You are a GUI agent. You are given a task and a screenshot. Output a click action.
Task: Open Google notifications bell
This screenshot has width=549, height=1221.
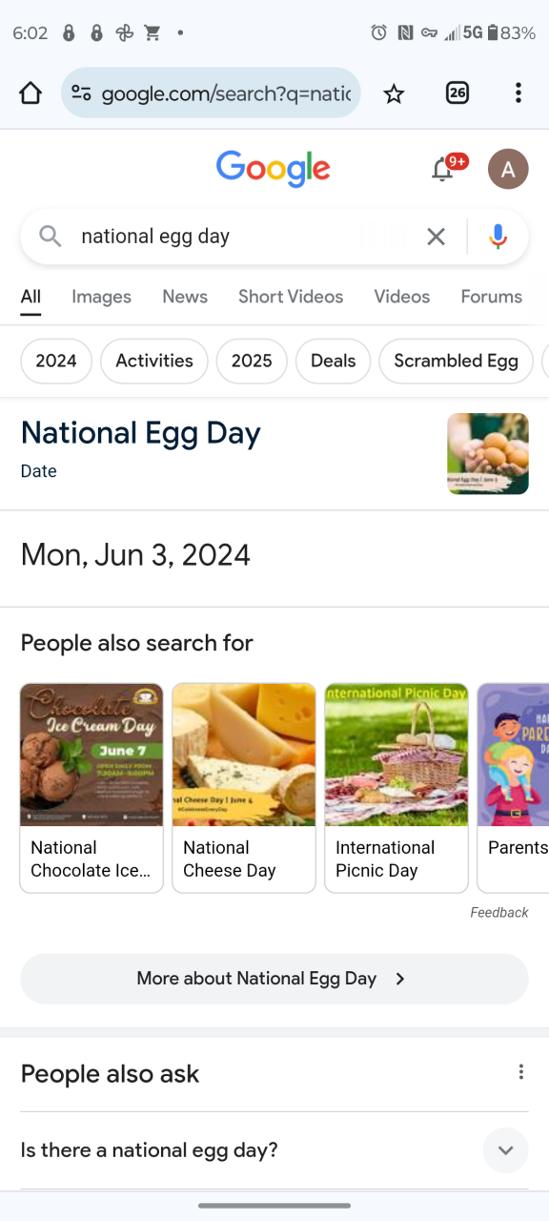[x=443, y=170]
